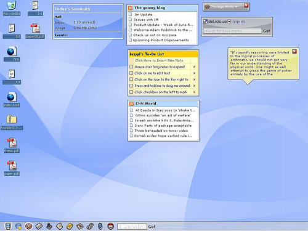Open 'Im Update' blog post
308x231 pixels.
click(144, 15)
